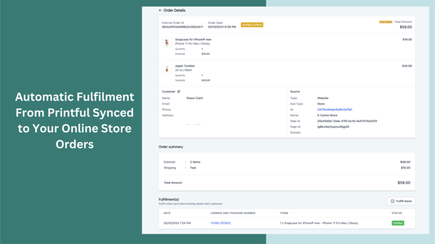
Task: Click the Order Details heading
Action: click(x=175, y=10)
